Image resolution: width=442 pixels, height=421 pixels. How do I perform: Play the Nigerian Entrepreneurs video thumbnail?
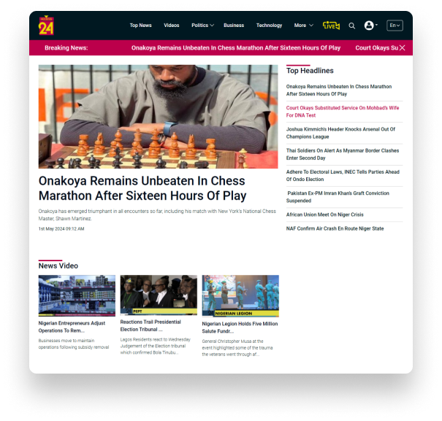pos(77,296)
